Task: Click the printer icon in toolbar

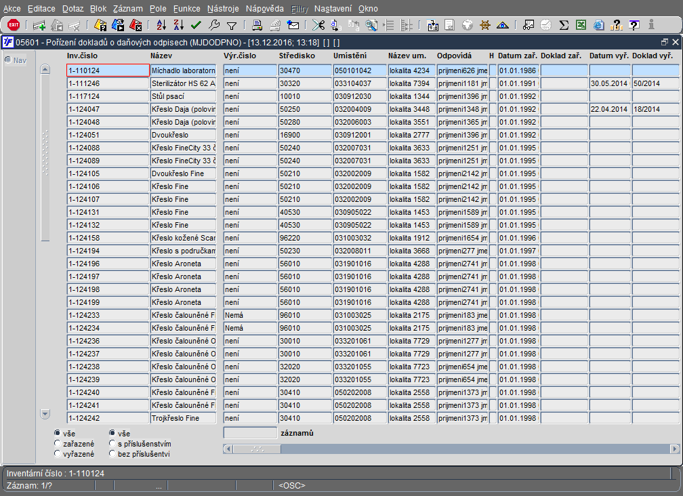Action: pos(257,26)
